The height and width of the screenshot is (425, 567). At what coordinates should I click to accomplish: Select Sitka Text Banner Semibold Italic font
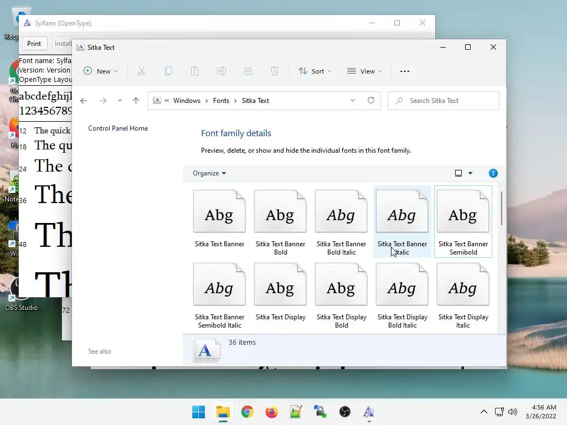click(219, 296)
